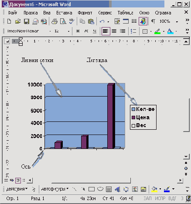191x204 pixels.
Task: Toggle bold formatting Ж button
Action: (x=78, y=31)
